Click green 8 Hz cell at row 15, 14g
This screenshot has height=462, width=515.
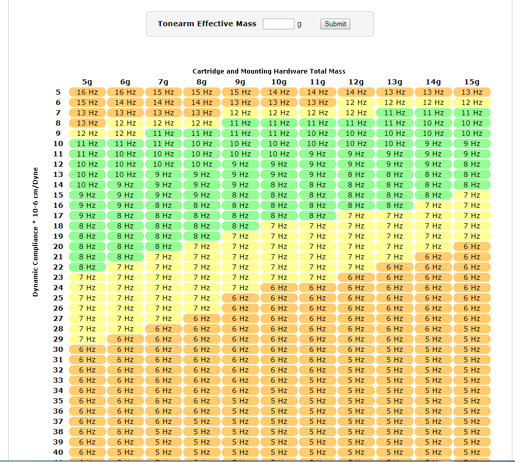pyautogui.click(x=433, y=195)
